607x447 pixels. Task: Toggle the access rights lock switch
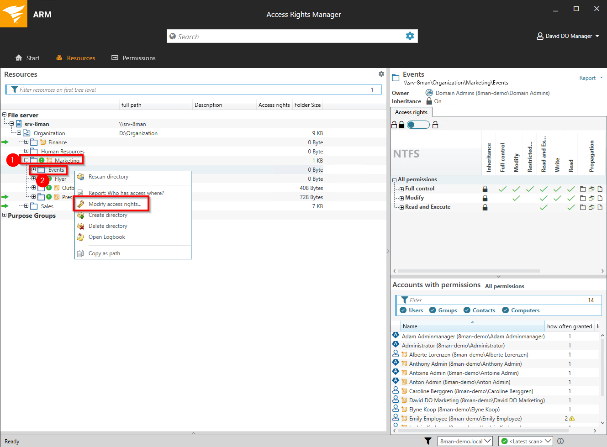coord(418,125)
